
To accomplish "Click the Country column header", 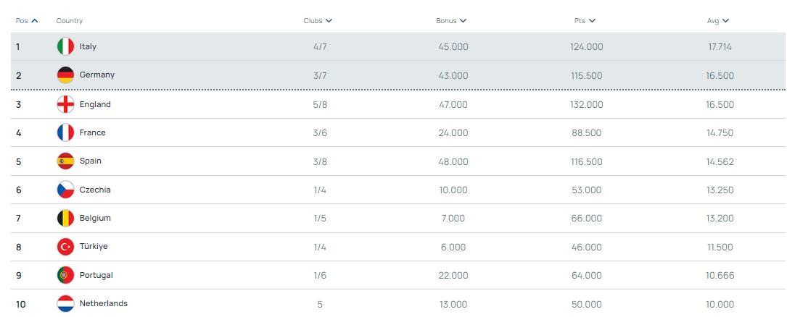I will click(69, 21).
